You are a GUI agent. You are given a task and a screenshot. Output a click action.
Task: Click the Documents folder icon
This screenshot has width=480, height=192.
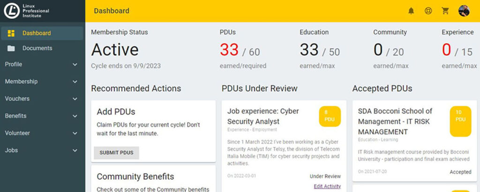(x=11, y=48)
